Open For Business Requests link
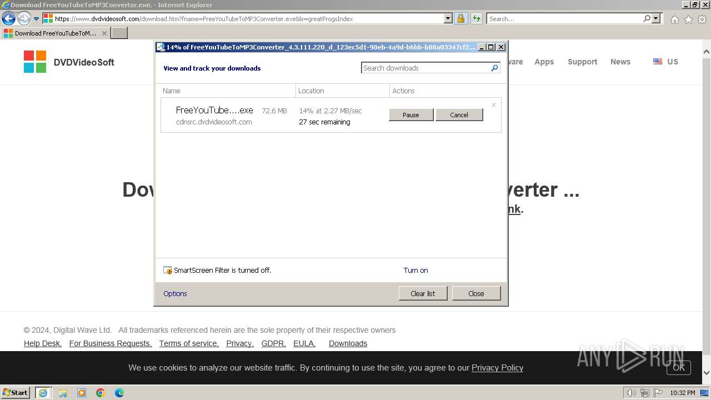The image size is (711, 400). [x=111, y=343]
